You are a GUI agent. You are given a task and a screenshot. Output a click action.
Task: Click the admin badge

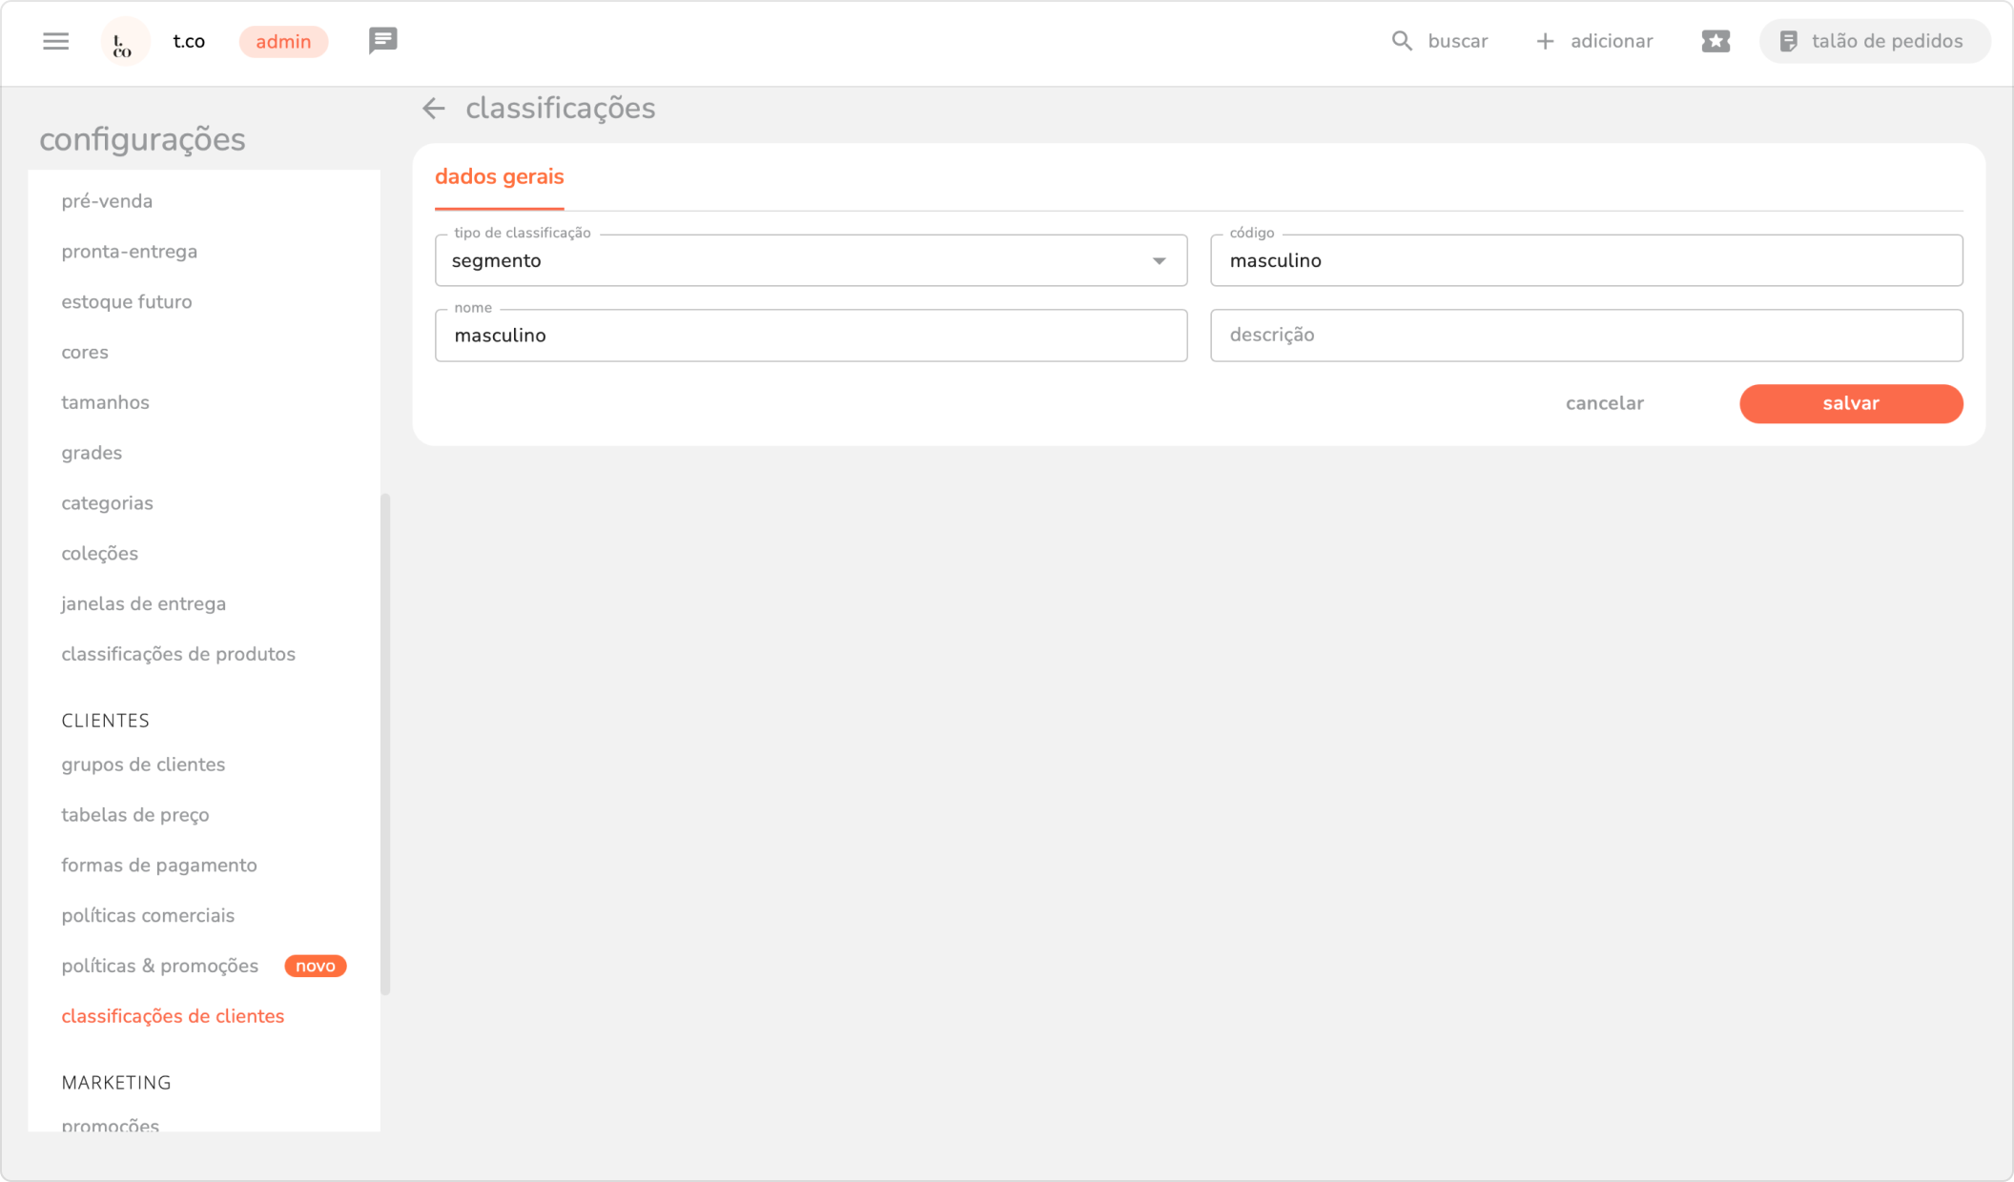pyautogui.click(x=283, y=42)
